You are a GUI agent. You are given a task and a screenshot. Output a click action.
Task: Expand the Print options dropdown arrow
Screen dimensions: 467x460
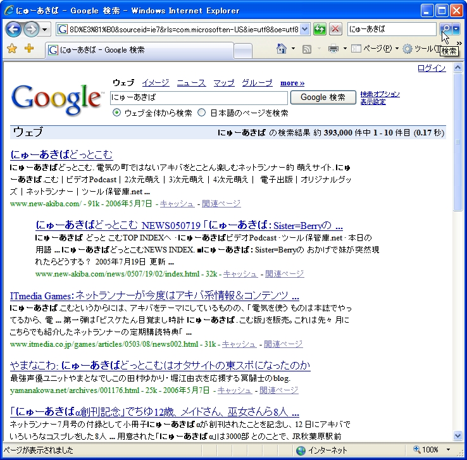345,49
